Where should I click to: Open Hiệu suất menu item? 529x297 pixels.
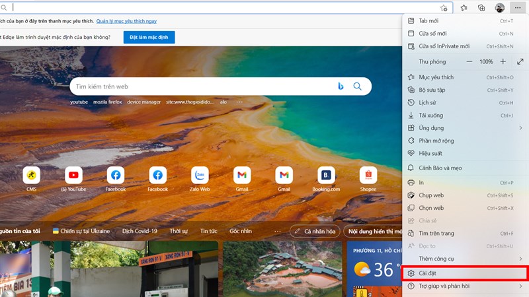465,154
